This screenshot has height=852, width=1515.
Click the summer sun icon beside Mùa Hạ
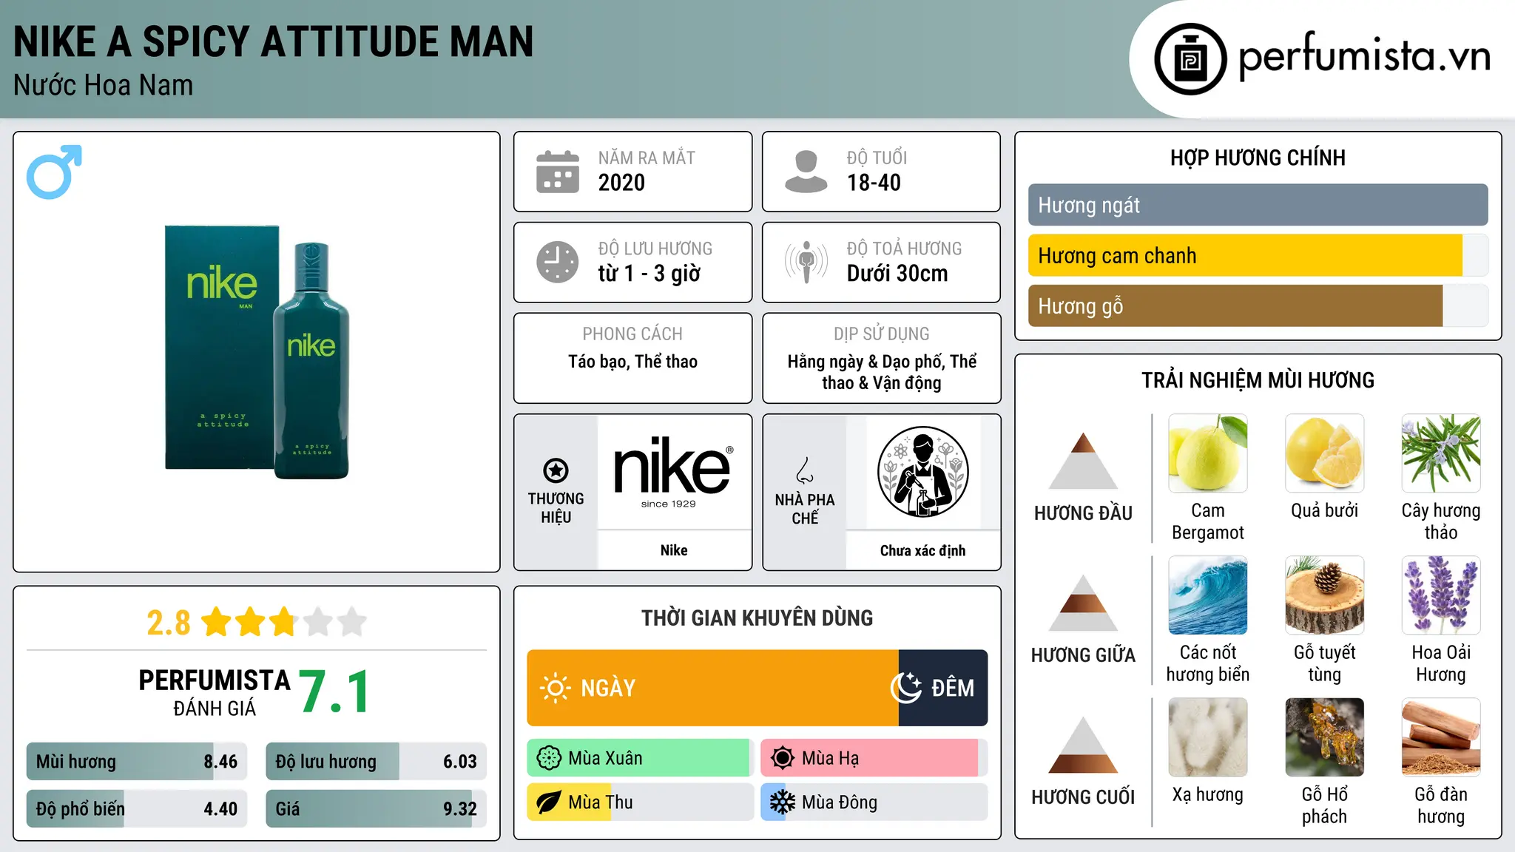pyautogui.click(x=783, y=758)
